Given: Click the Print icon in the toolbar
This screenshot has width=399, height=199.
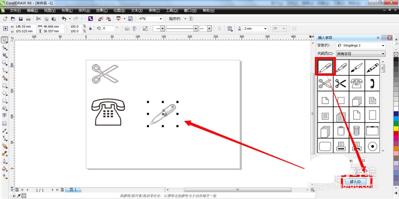Looking at the screenshot, I should click(28, 19).
